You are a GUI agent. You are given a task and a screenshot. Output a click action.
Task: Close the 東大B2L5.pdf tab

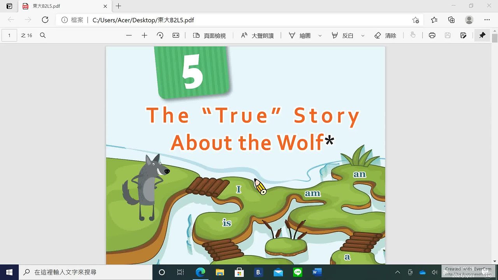105,6
